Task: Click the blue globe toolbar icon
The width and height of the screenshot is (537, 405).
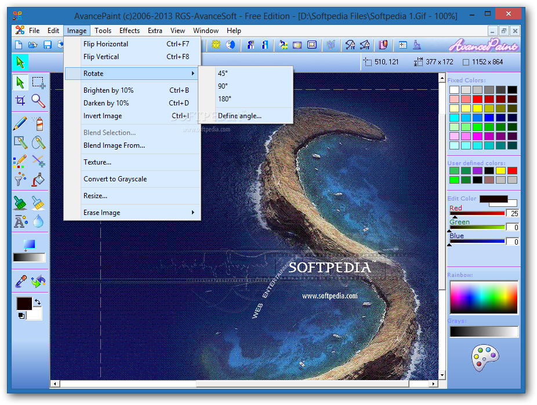Action: click(230, 45)
